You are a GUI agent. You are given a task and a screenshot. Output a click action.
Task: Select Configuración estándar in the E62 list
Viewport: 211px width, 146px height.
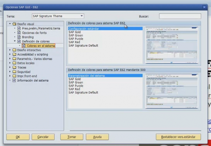click(x=105, y=28)
